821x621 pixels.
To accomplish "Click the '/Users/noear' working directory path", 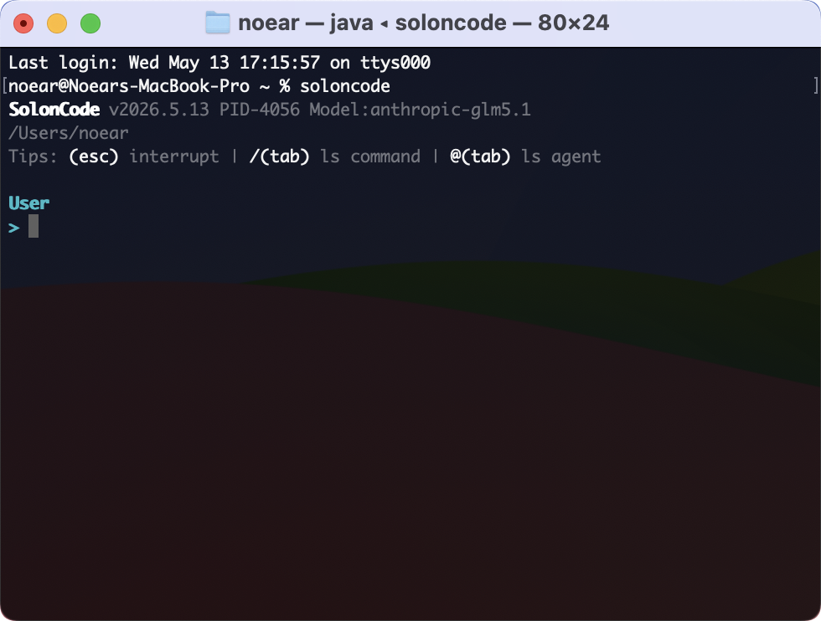I will (x=69, y=133).
